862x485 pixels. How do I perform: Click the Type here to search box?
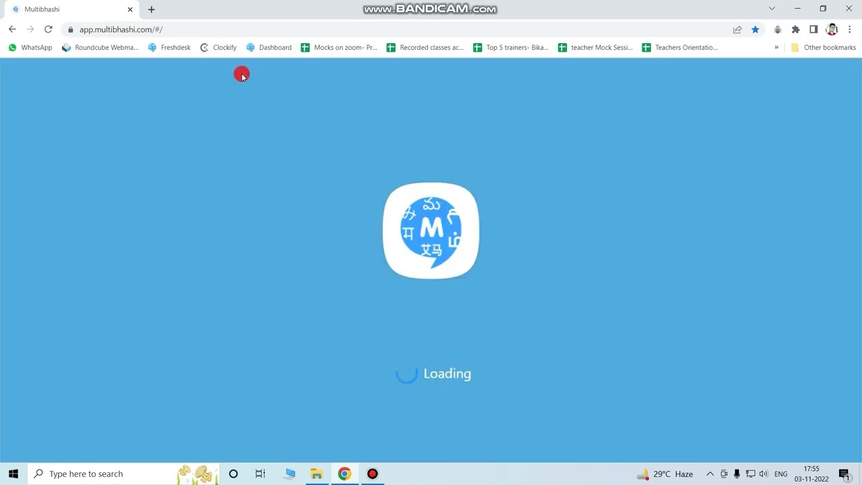pos(123,474)
